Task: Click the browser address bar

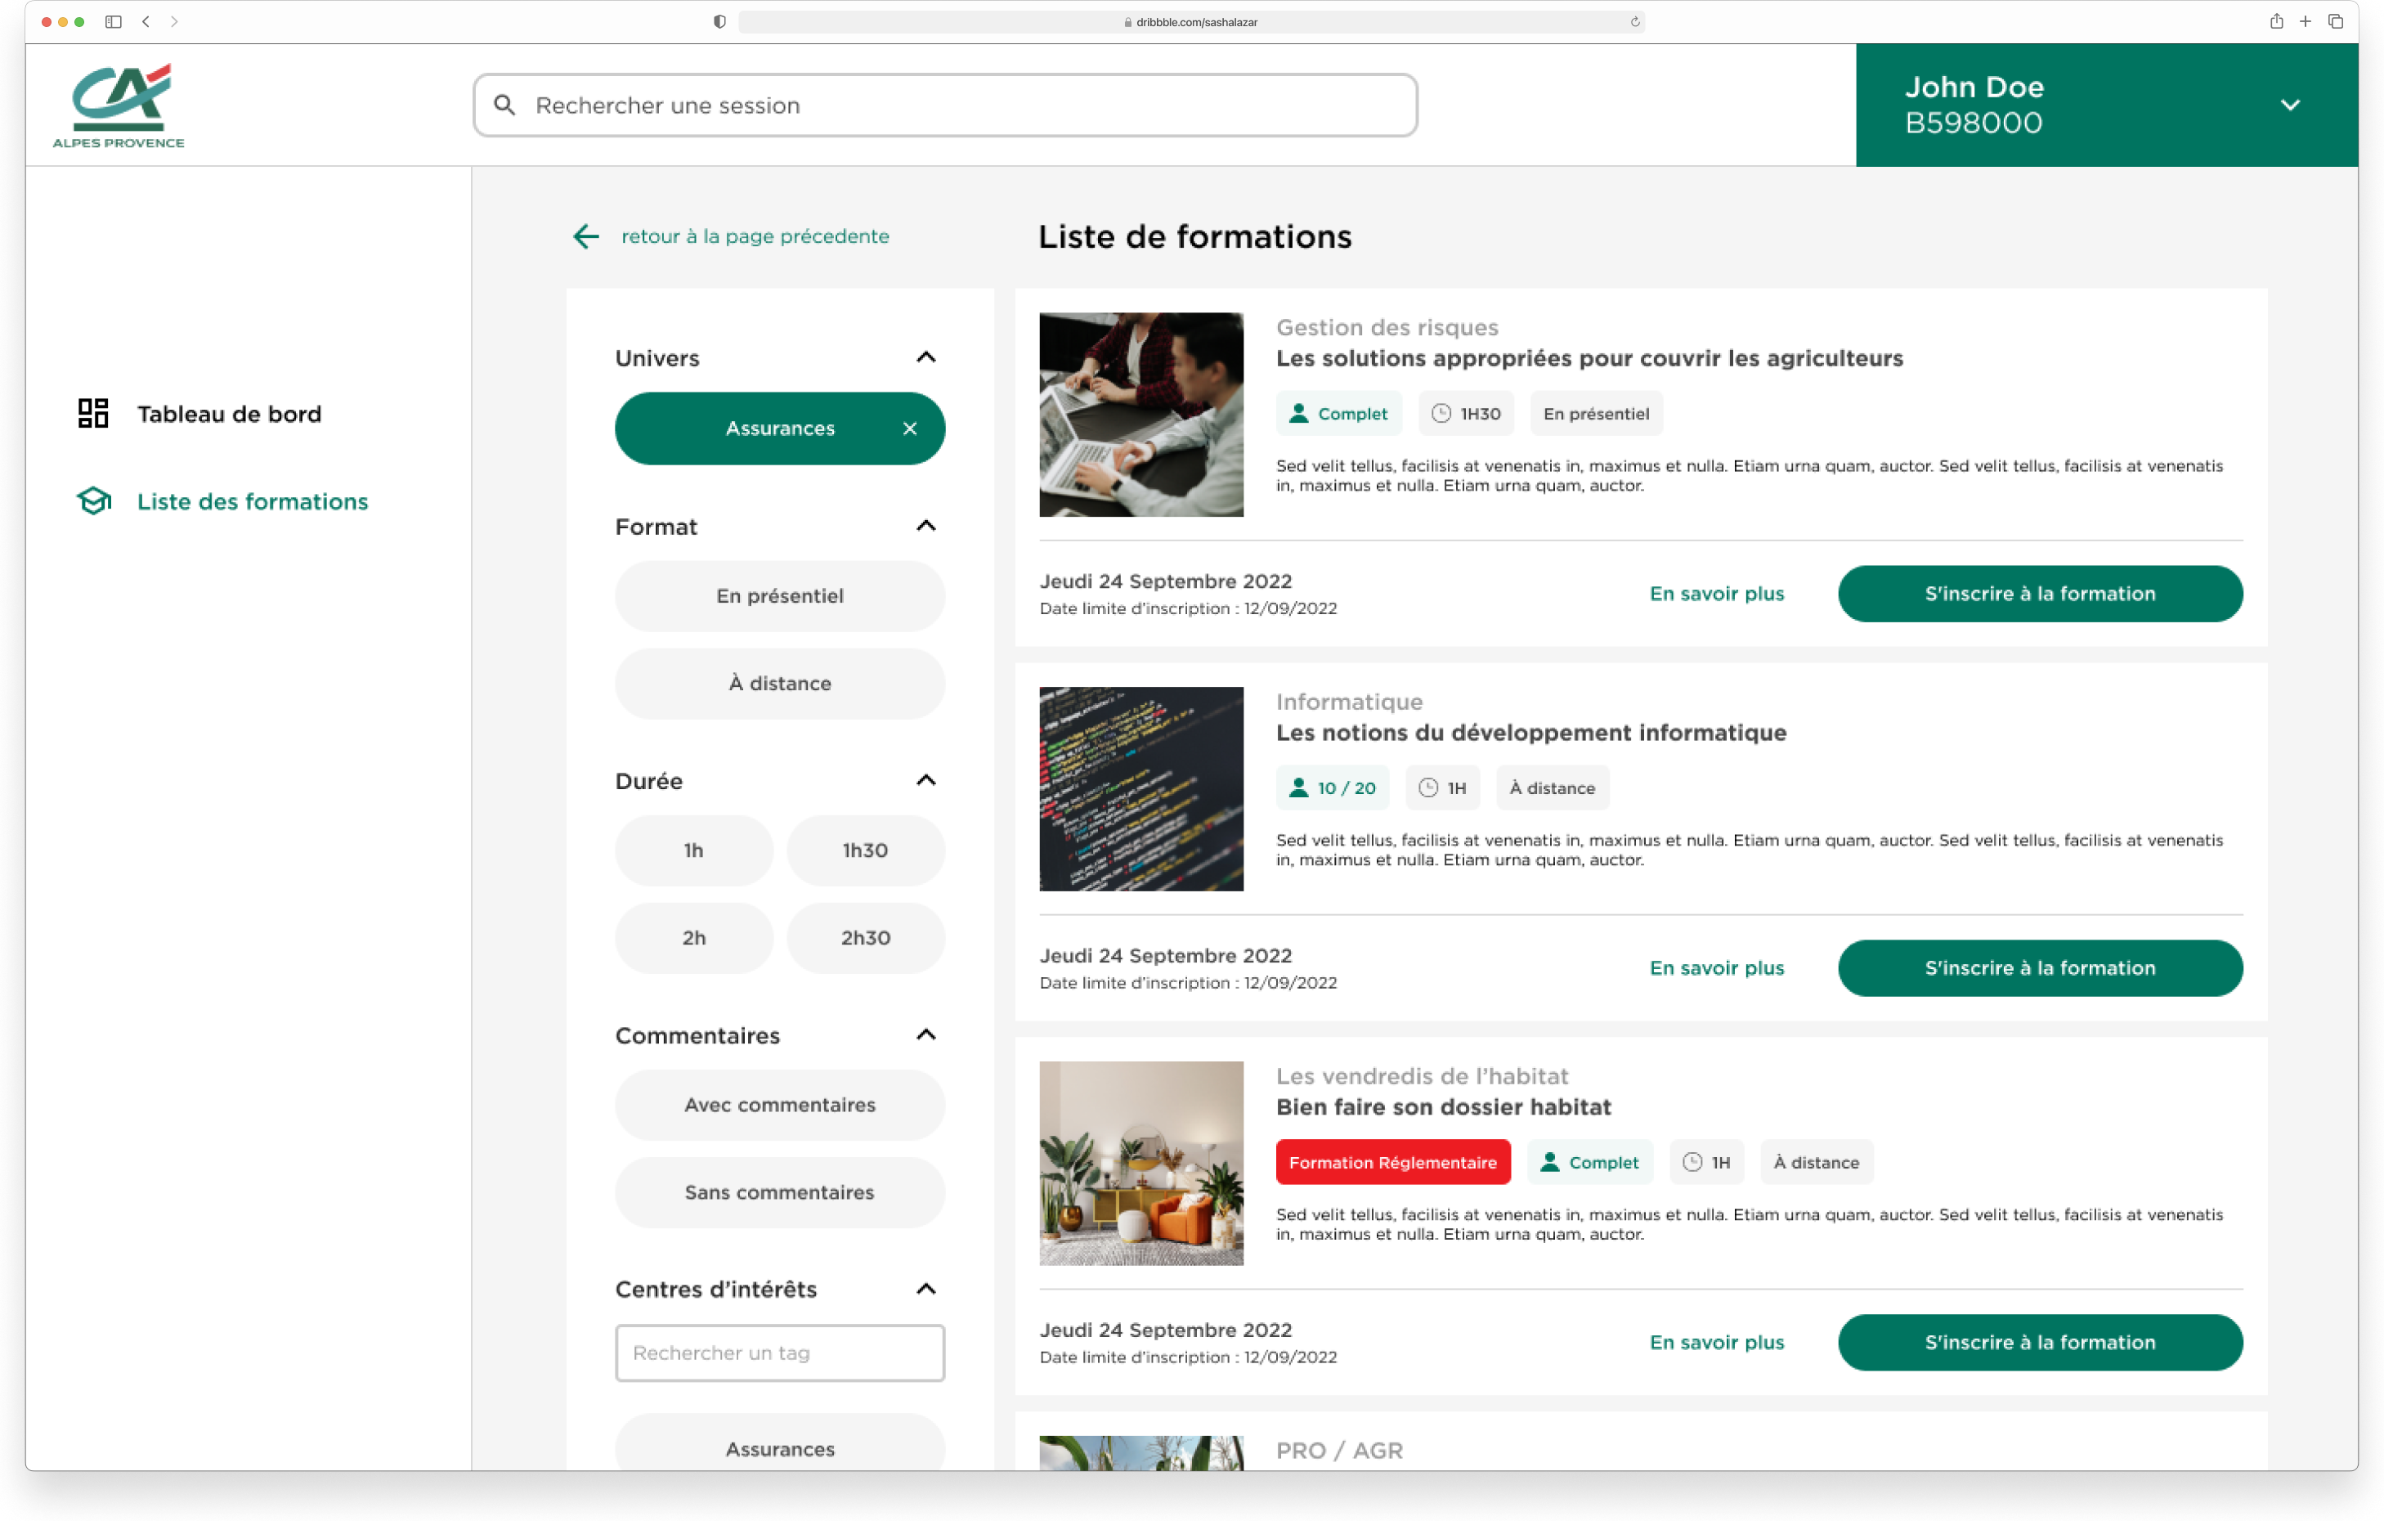Action: (x=1192, y=20)
